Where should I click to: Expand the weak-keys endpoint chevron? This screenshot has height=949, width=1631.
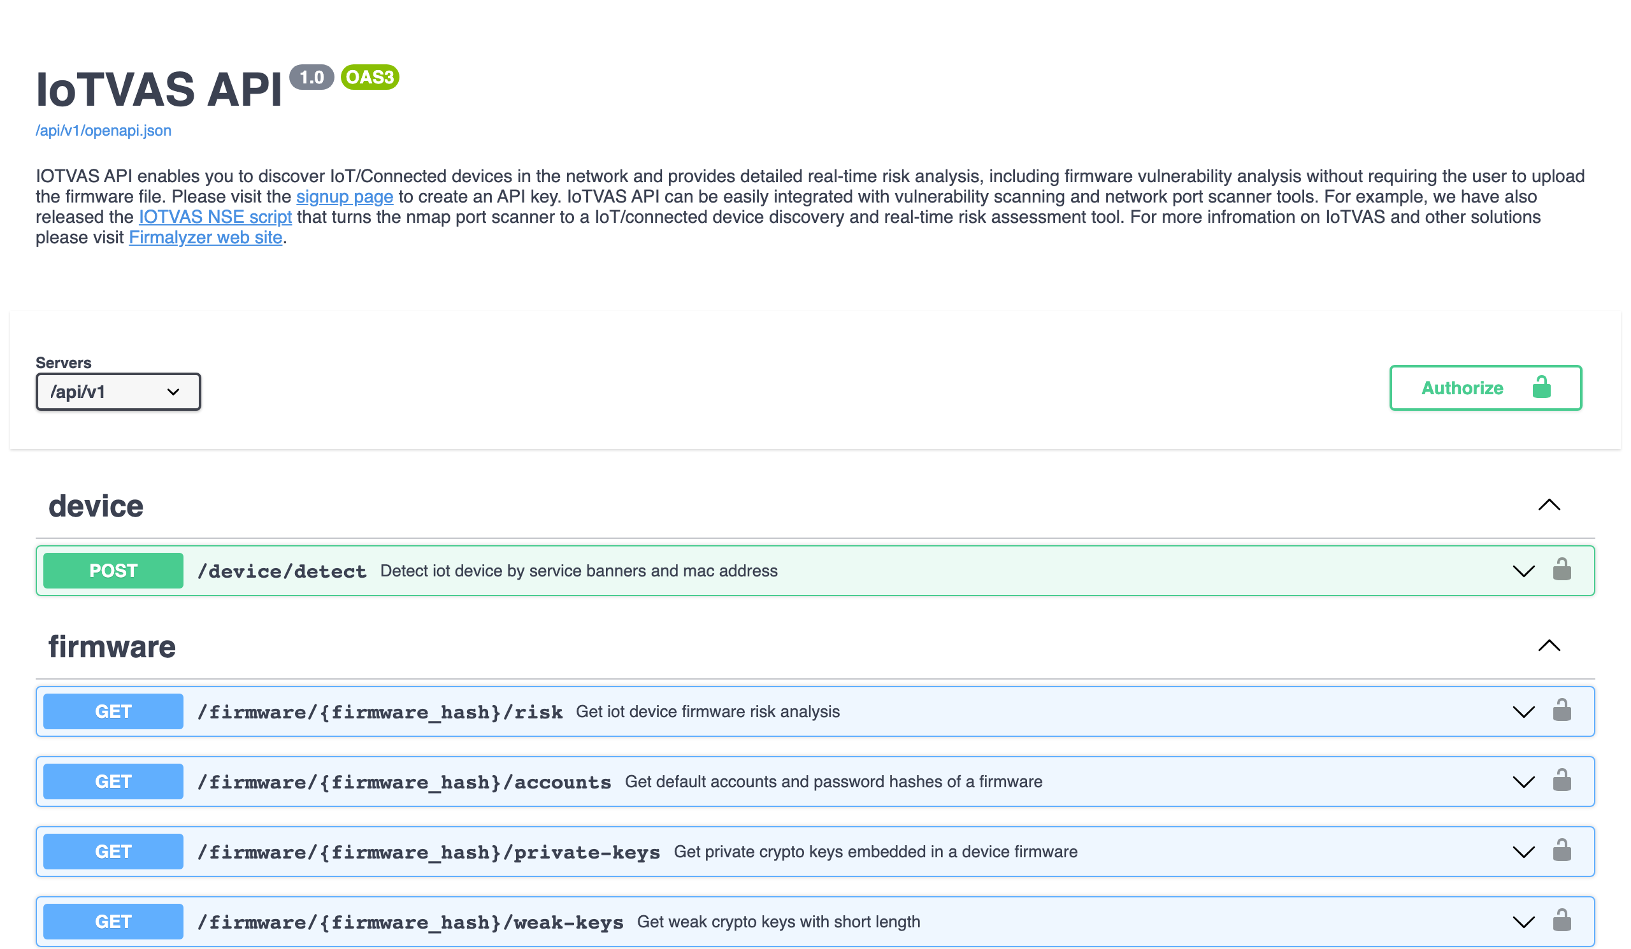pyautogui.click(x=1523, y=922)
